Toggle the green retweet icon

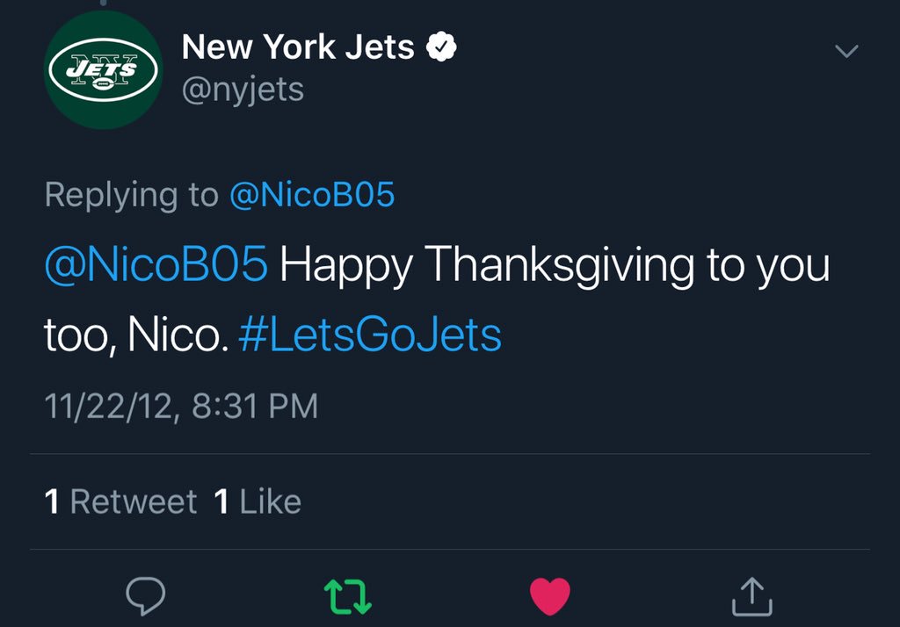click(x=348, y=596)
